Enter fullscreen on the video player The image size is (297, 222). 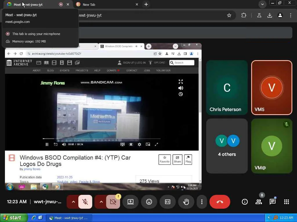156,145
